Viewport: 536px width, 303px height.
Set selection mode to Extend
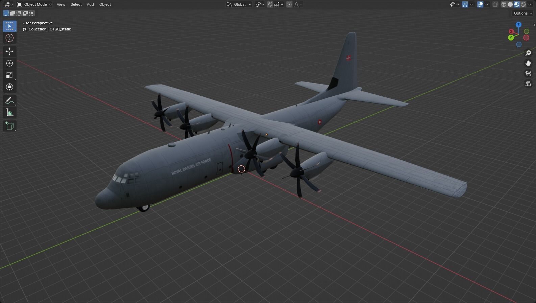(13, 13)
